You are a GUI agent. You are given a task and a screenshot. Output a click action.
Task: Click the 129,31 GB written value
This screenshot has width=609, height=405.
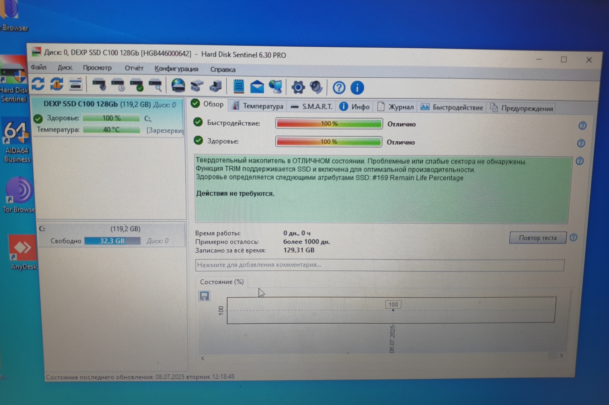tap(299, 250)
